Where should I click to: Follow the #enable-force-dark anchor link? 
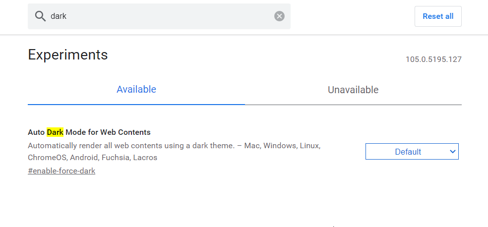pyautogui.click(x=61, y=171)
